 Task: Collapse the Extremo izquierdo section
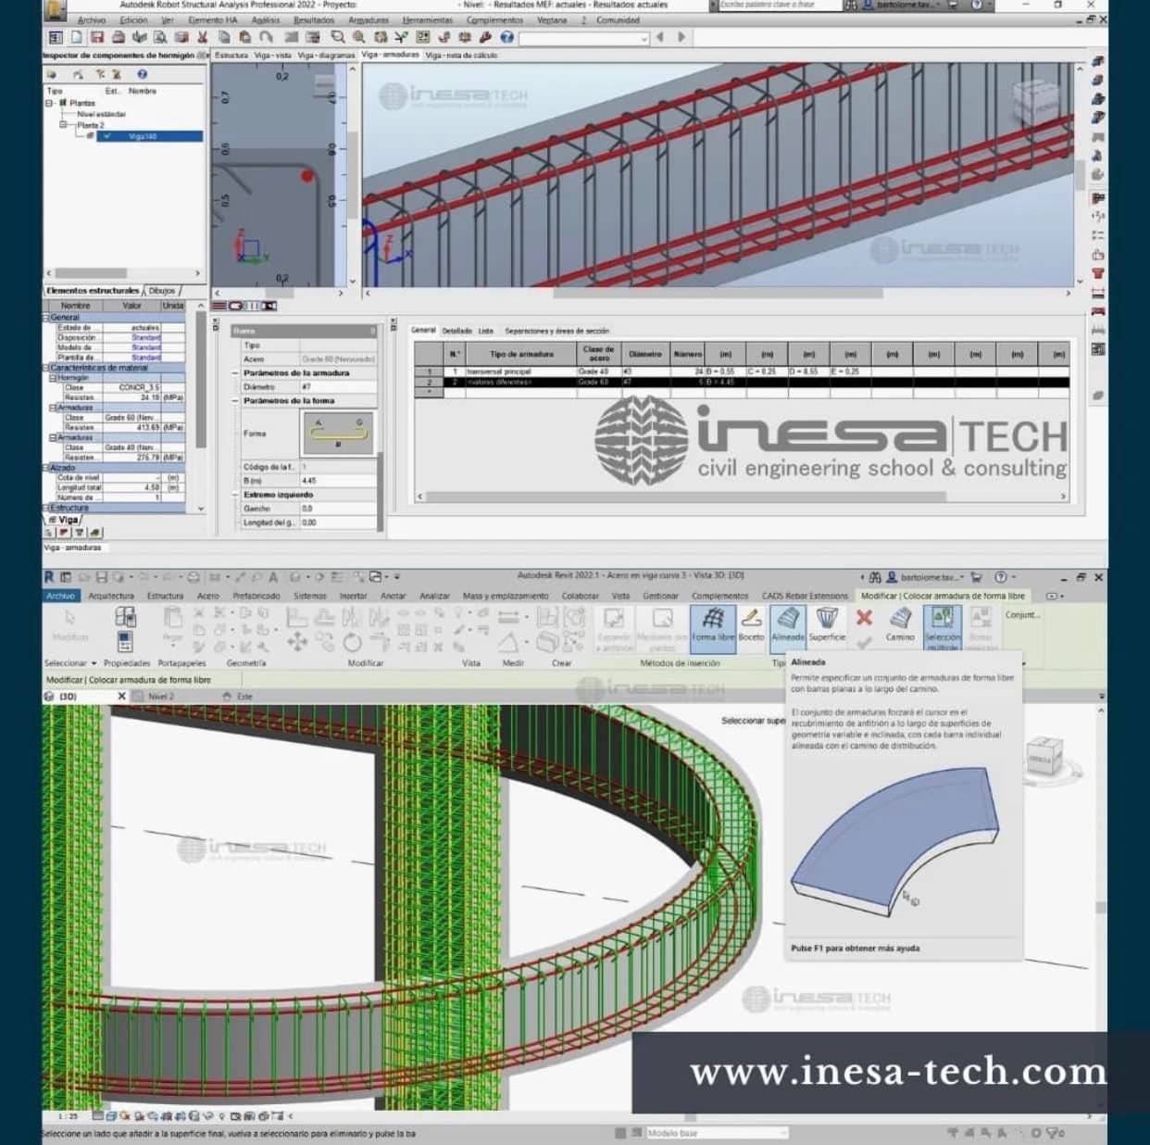[x=236, y=495]
